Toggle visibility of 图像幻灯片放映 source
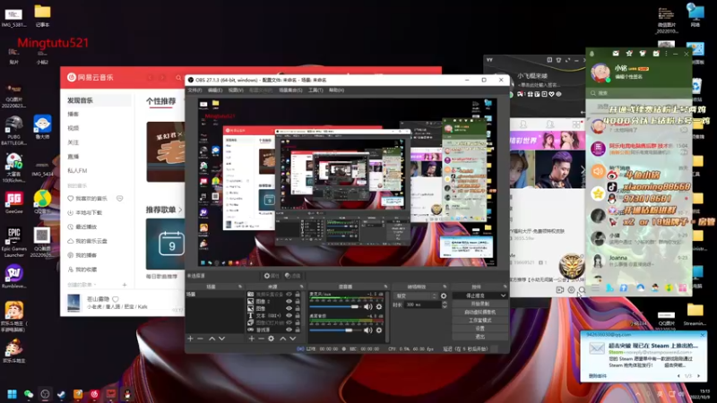This screenshot has height=403, width=717. click(x=289, y=322)
